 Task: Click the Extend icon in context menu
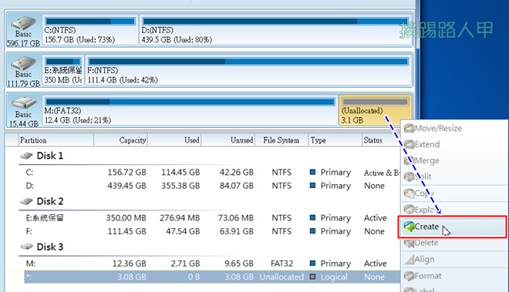pos(409,144)
